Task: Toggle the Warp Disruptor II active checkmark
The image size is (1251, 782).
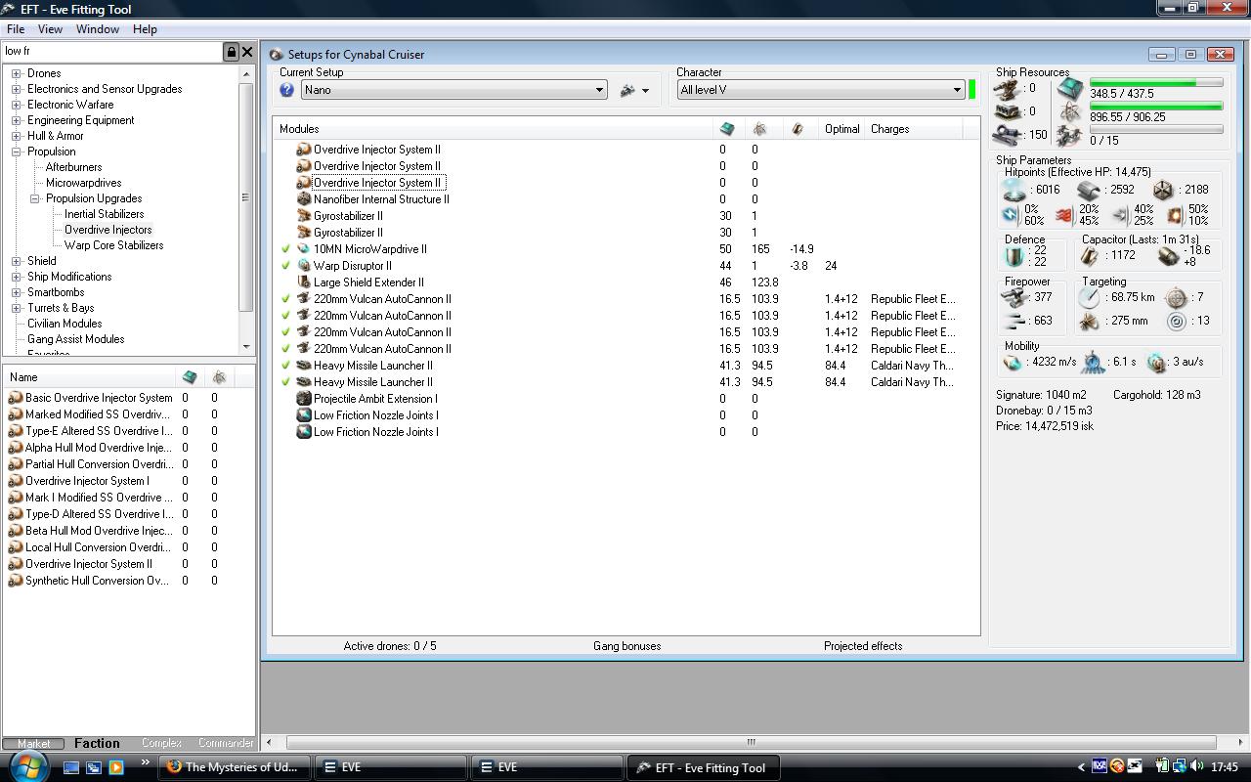Action: [286, 266]
